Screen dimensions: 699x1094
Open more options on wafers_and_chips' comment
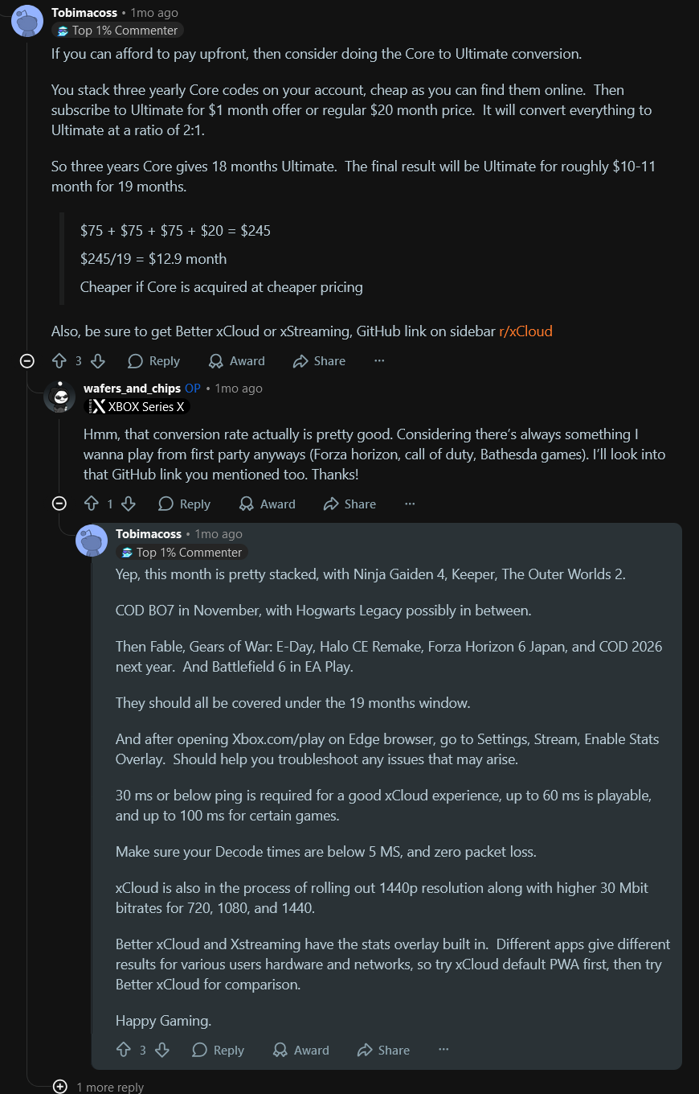(x=410, y=504)
